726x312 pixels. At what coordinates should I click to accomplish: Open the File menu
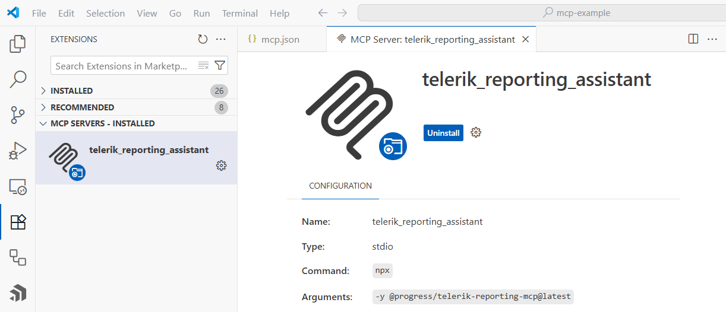pyautogui.click(x=39, y=13)
